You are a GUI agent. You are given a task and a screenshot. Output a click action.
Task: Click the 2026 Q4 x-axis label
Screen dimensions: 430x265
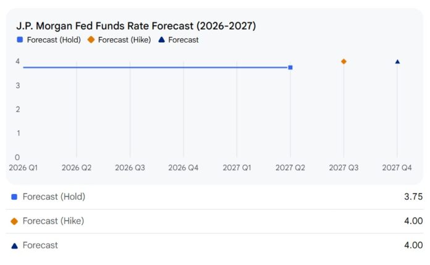click(x=183, y=168)
